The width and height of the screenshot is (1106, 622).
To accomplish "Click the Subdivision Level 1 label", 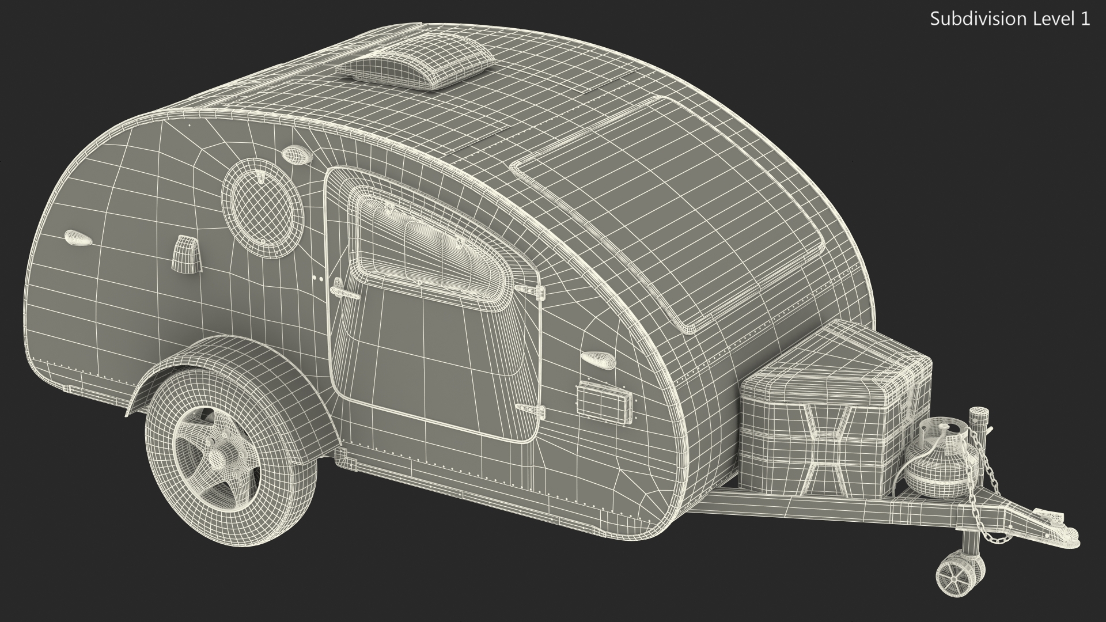I will [1010, 19].
